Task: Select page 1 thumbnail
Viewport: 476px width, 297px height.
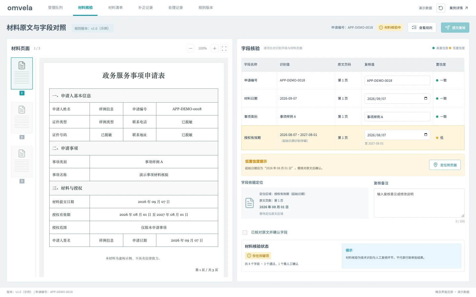Action: pyautogui.click(x=22, y=73)
